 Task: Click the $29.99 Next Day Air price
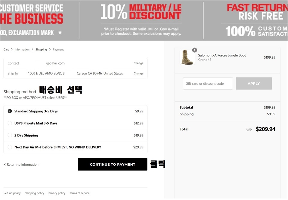tap(138, 147)
